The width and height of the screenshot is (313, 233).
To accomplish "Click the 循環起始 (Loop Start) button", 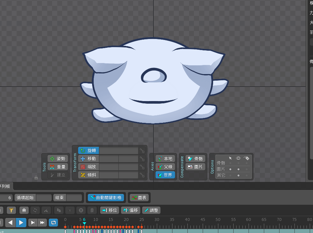I will click(x=25, y=198).
